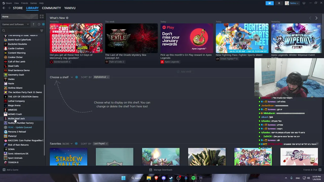
Task: Open Brave browser from taskbar
Action: (x=156, y=178)
